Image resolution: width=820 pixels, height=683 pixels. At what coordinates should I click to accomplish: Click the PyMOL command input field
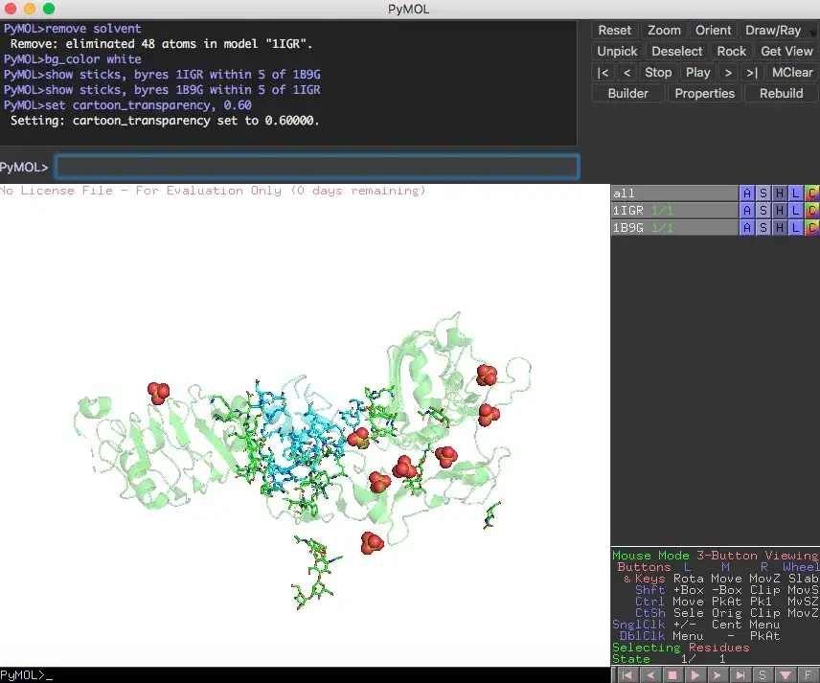click(316, 166)
